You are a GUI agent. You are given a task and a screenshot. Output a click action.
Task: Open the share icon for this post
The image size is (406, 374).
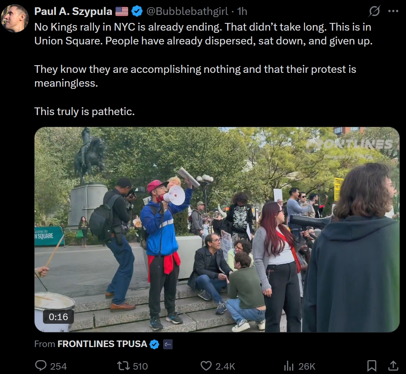point(393,366)
